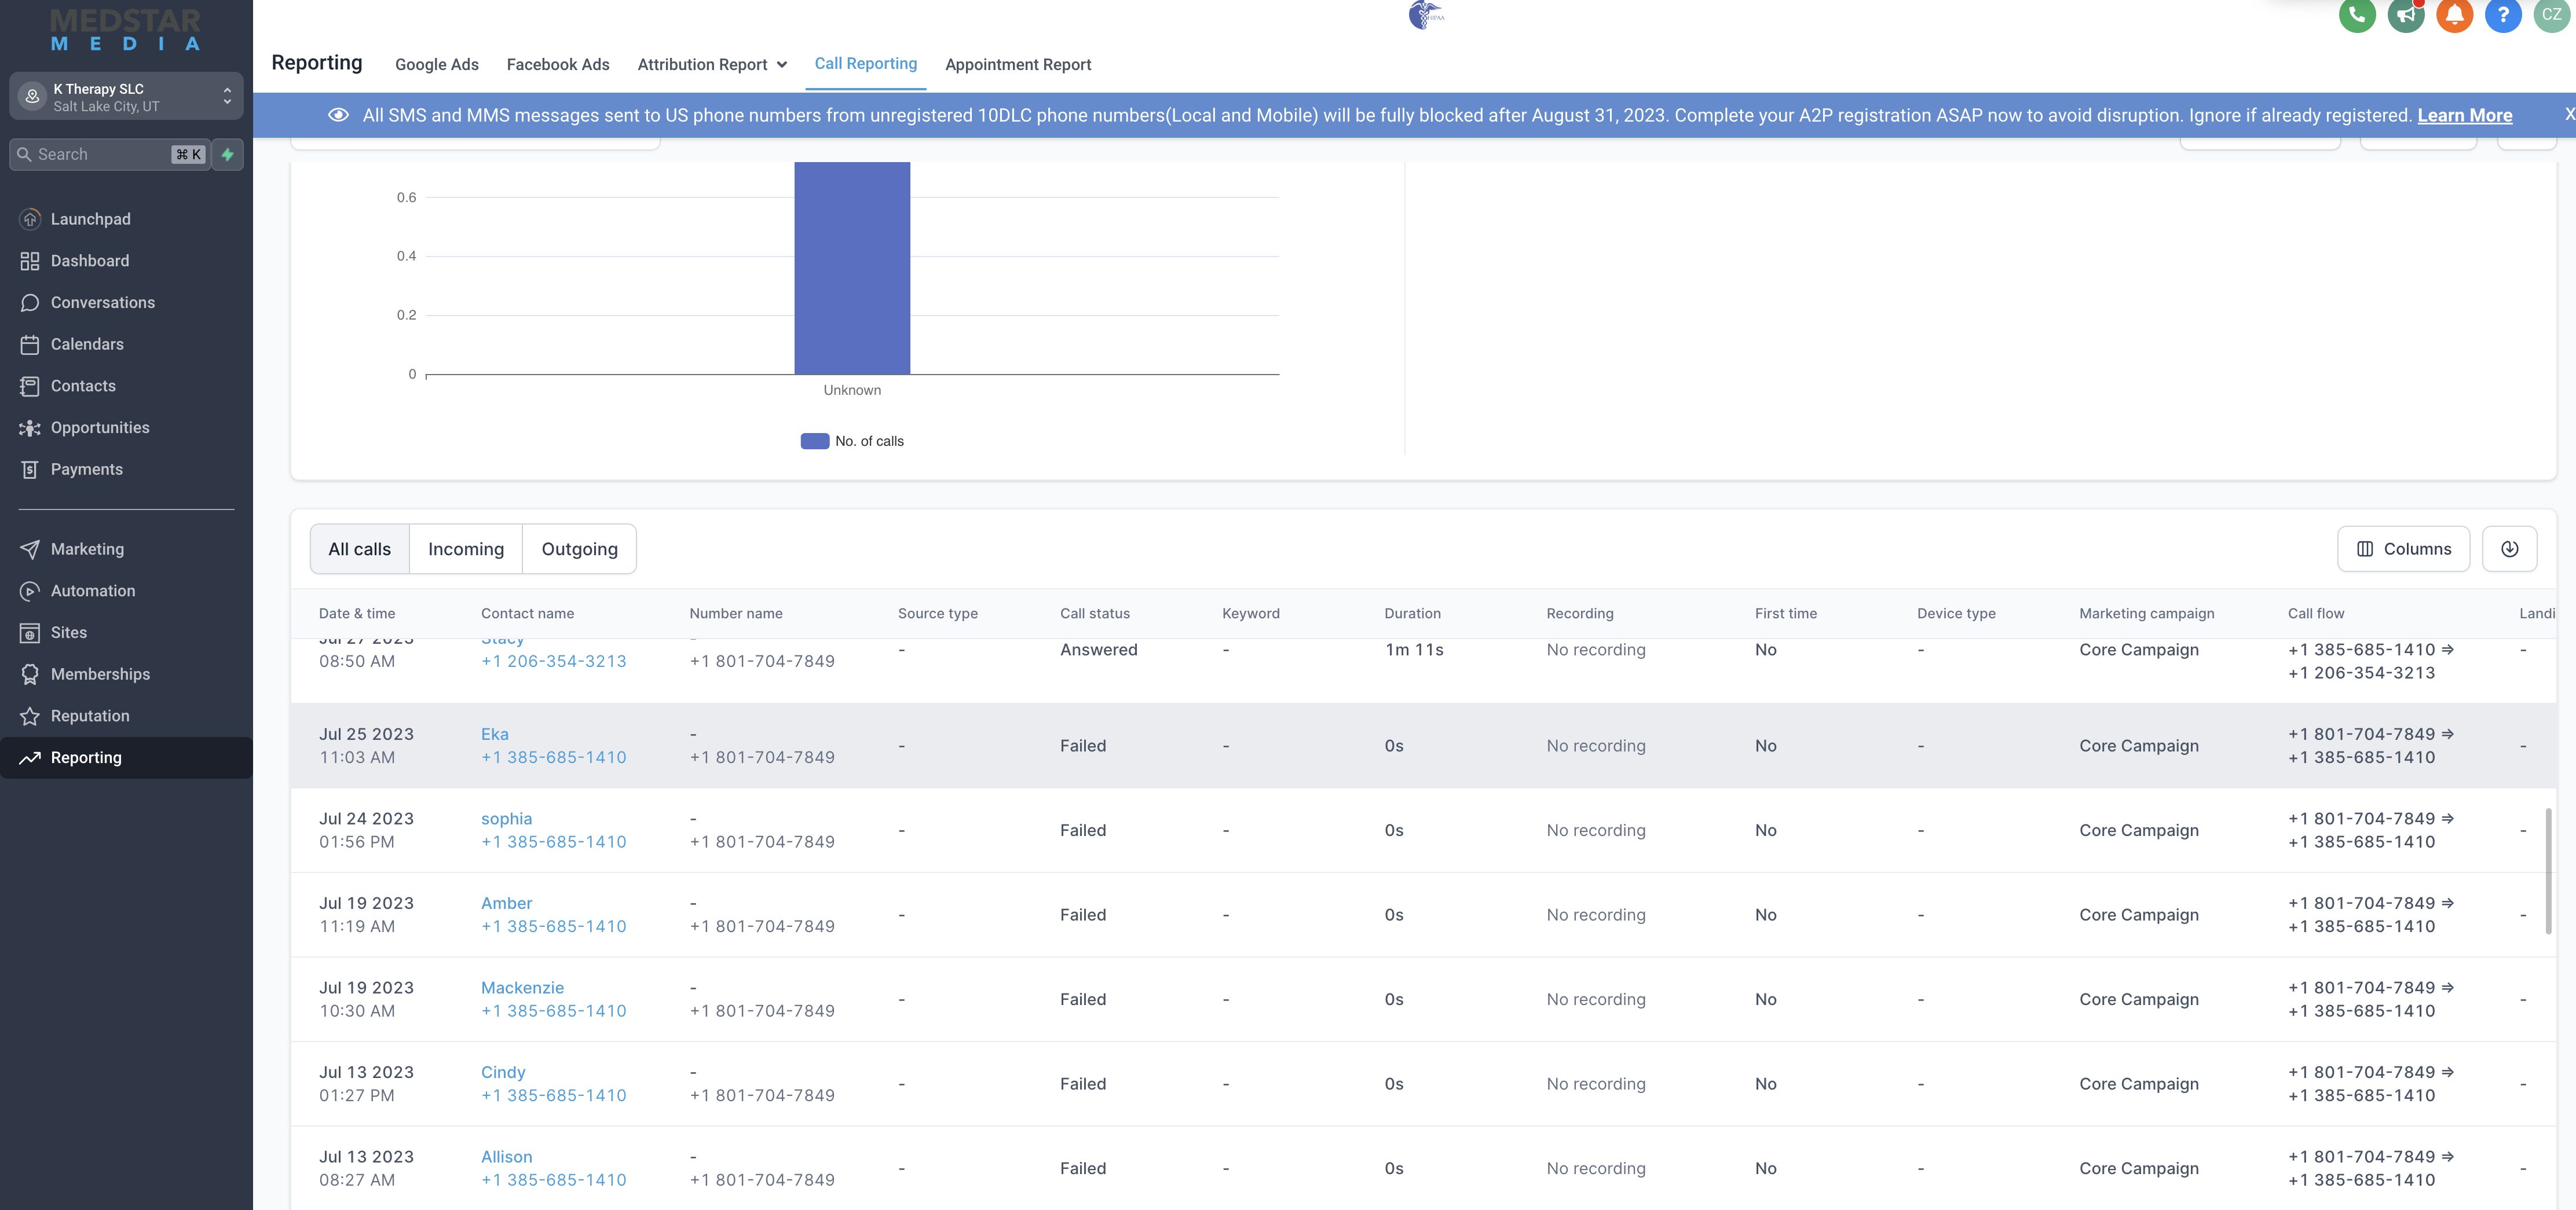Open the CZ user avatar
This screenshot has height=1210, width=2576.
2551,14
